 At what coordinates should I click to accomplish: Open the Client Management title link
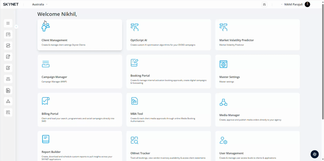[54, 40]
